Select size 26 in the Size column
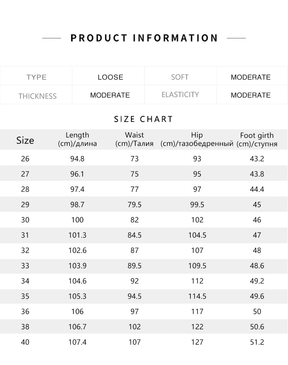Viewport: 288px width, 365px height. coord(25,159)
